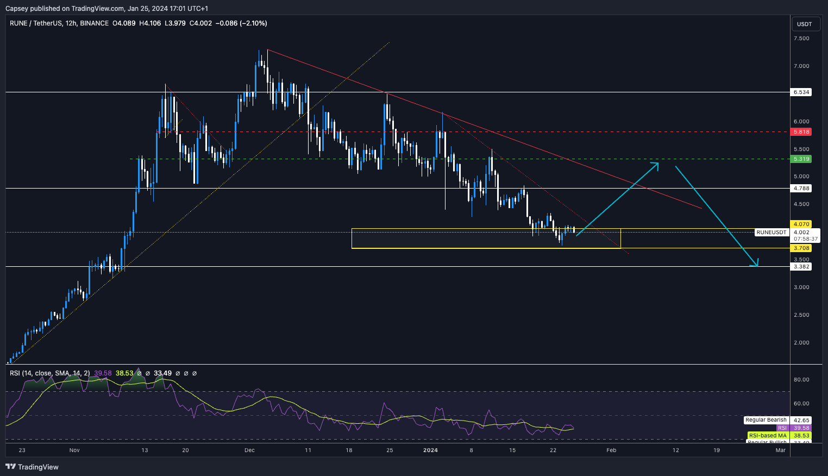The image size is (828, 476).
Task: Select the Regular Bearish label on RSI scale
Action: coord(766,420)
